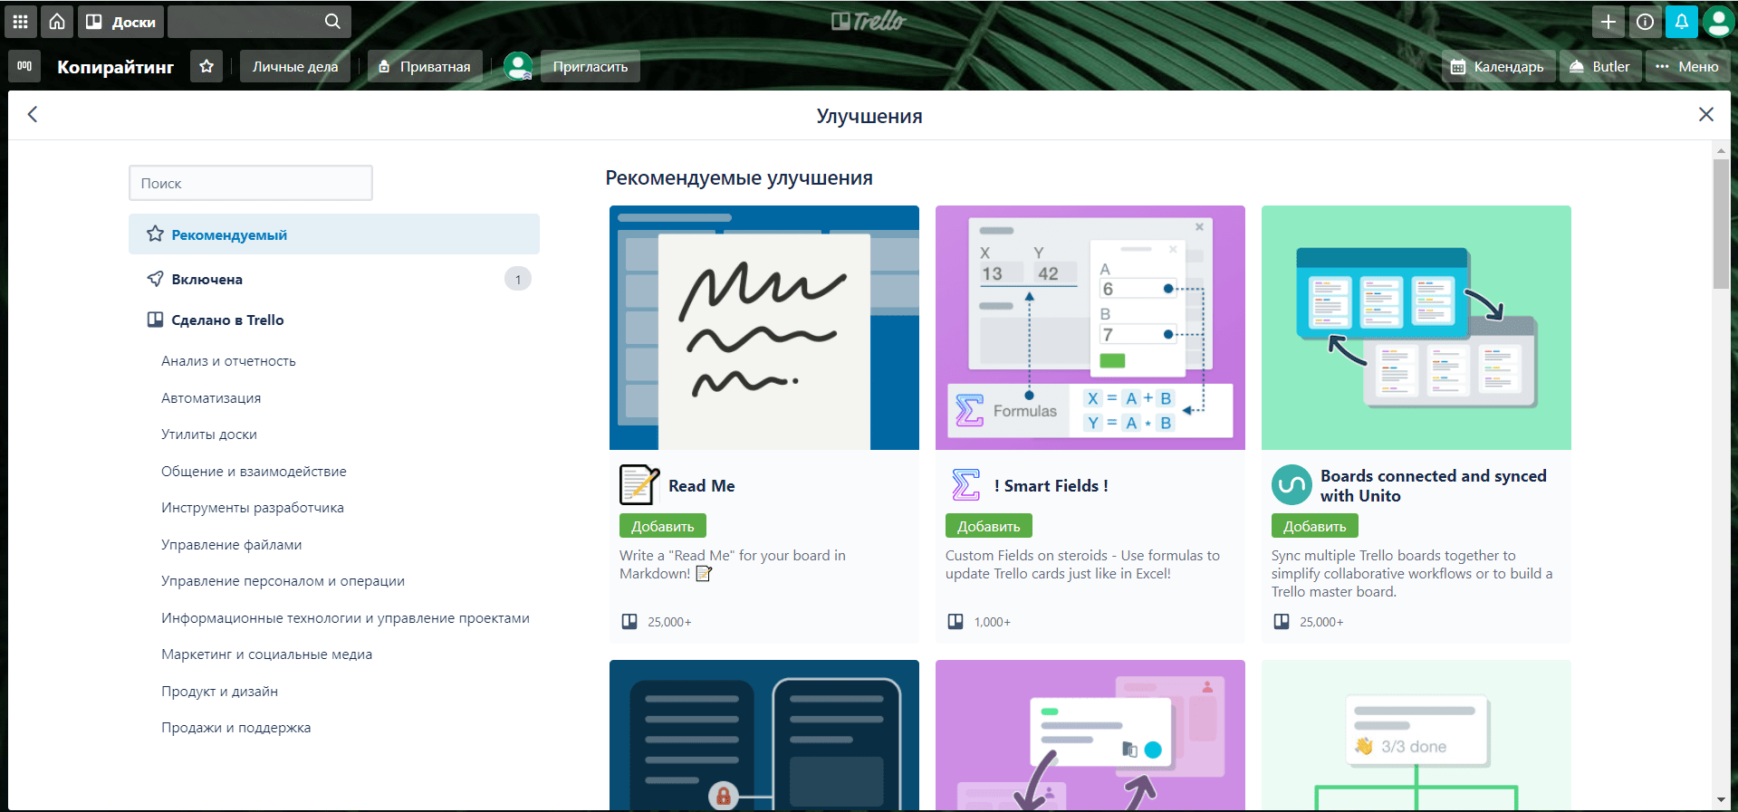1738x812 pixels.
Task: Open the purple card arrows thumbnail
Action: coord(1090,735)
